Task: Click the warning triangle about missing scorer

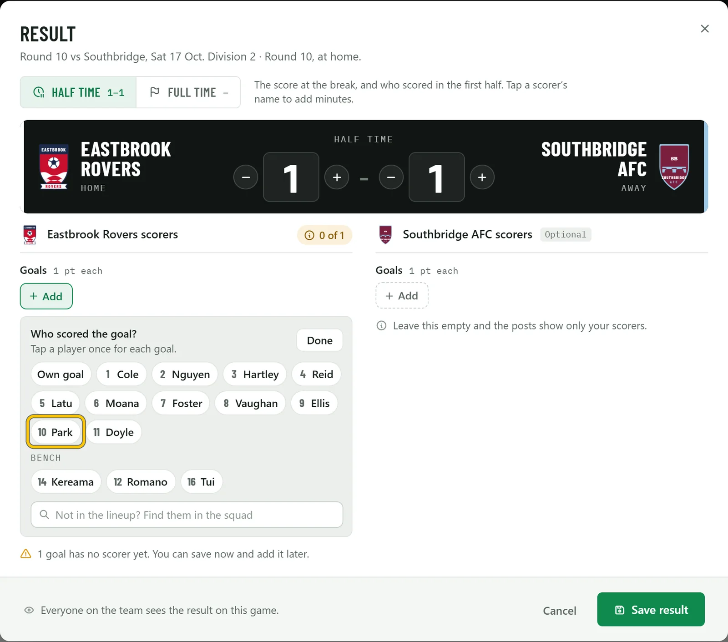Action: (x=26, y=554)
